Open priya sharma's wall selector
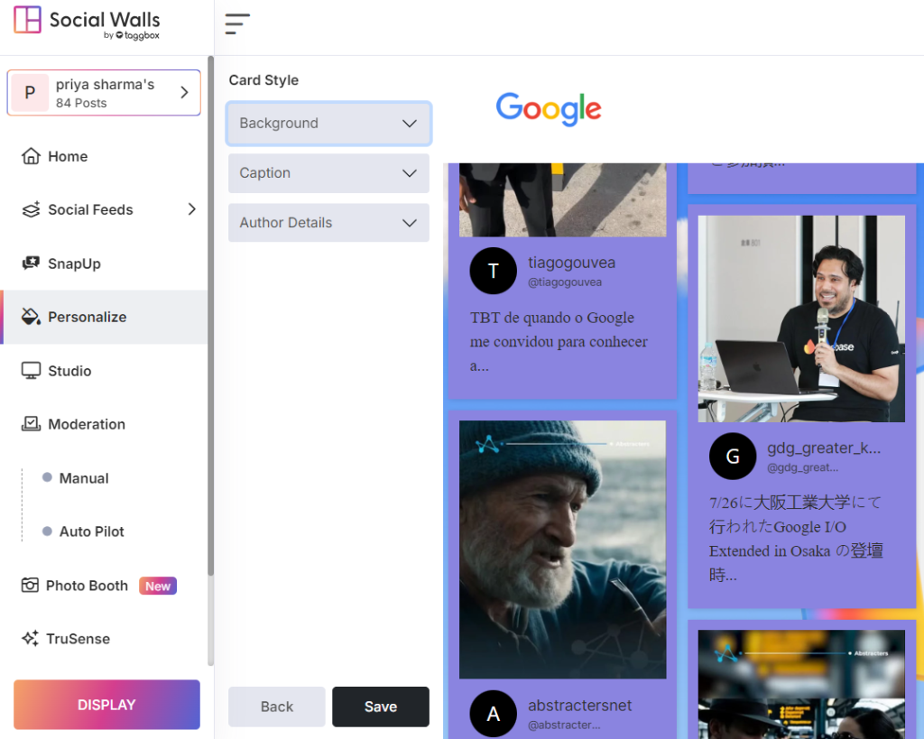Image resolution: width=924 pixels, height=739 pixels. click(x=104, y=93)
